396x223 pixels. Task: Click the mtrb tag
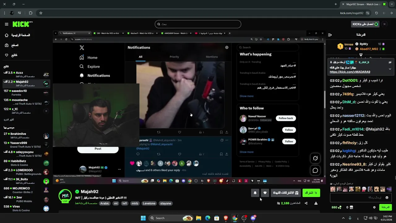(135, 203)
